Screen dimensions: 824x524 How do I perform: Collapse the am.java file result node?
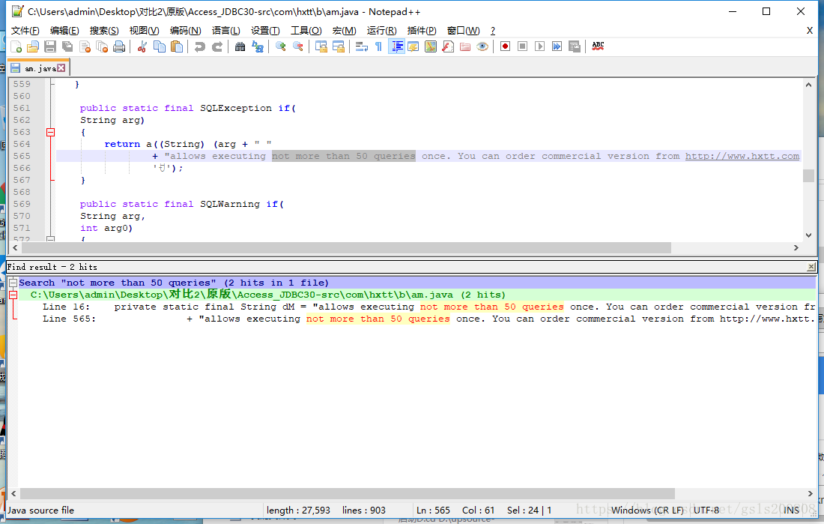(14, 294)
